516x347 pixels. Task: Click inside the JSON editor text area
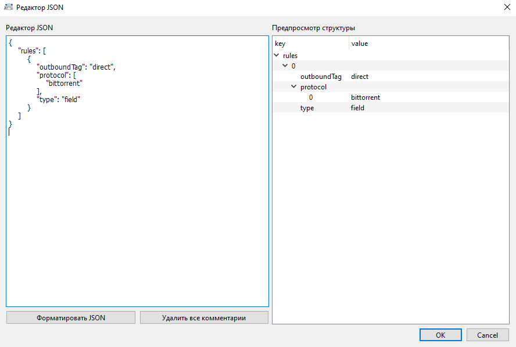pyautogui.click(x=137, y=171)
